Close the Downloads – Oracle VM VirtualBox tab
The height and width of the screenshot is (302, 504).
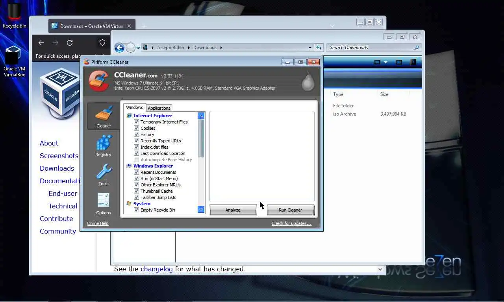click(129, 26)
